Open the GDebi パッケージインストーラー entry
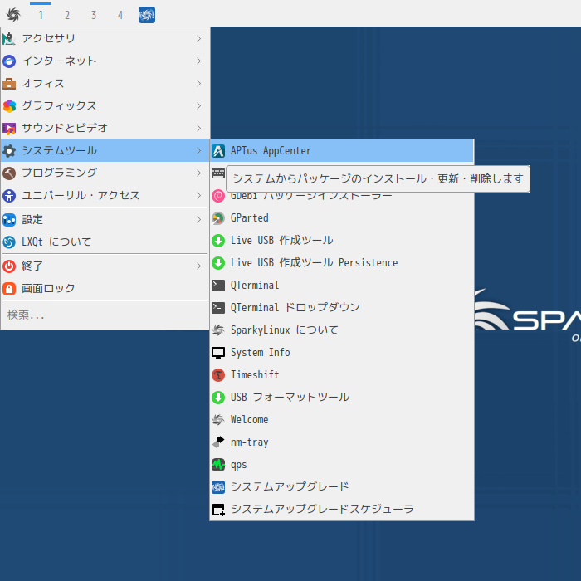The width and height of the screenshot is (581, 581). [342, 196]
